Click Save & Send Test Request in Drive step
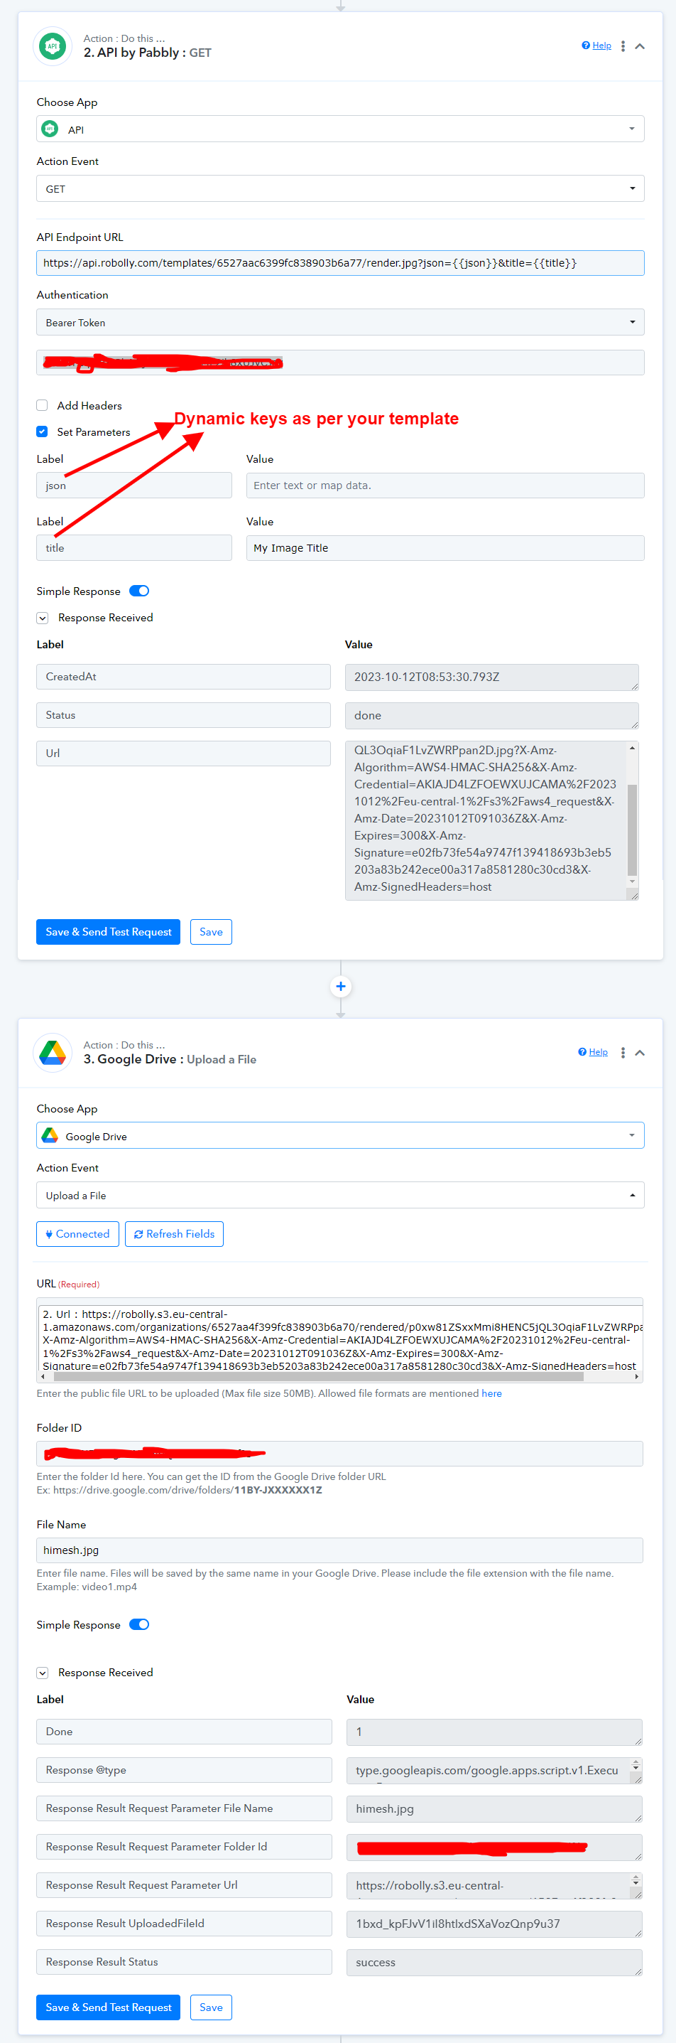676x2043 pixels. (109, 2007)
